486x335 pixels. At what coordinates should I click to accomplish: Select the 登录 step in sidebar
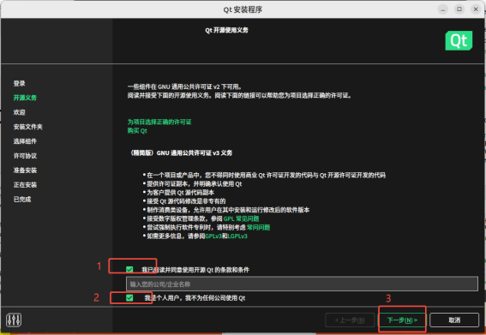(x=19, y=83)
